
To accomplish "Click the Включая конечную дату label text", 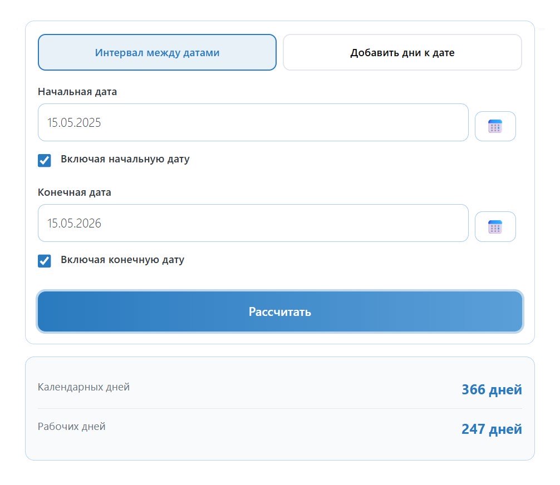I will tap(122, 260).
